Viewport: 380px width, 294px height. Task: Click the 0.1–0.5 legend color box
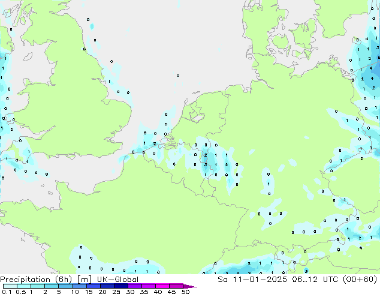point(10,286)
